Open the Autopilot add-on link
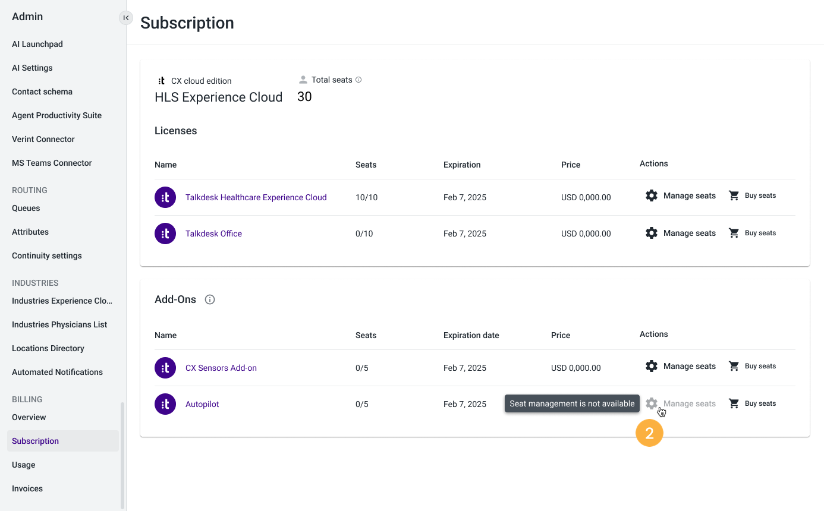This screenshot has width=824, height=511. pyautogui.click(x=202, y=404)
